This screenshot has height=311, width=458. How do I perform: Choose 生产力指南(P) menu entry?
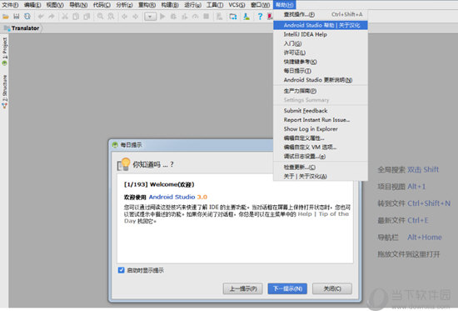[321, 91]
